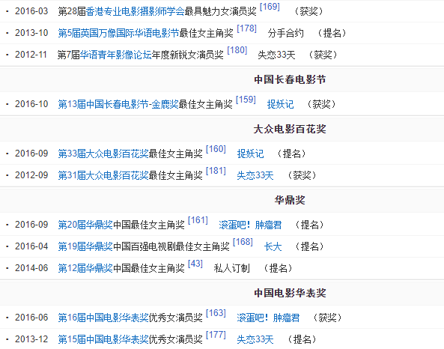Image resolution: width=444 pixels, height=349 pixels.
Task: Open citation reference [43]
Action: coord(195,264)
